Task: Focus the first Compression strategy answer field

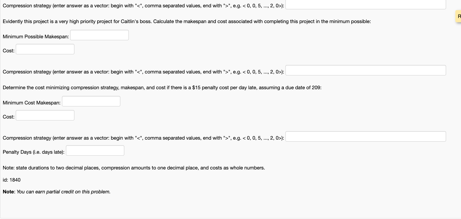Action: point(365,4)
